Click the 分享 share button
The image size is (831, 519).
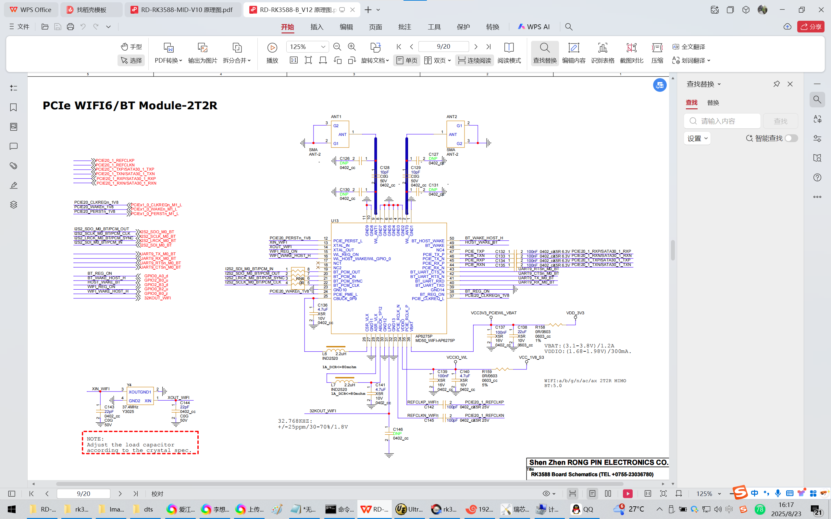tap(811, 26)
